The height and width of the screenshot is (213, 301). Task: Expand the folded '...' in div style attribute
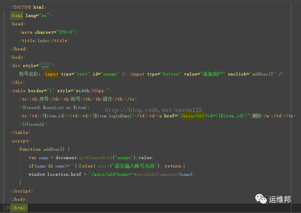45,66
